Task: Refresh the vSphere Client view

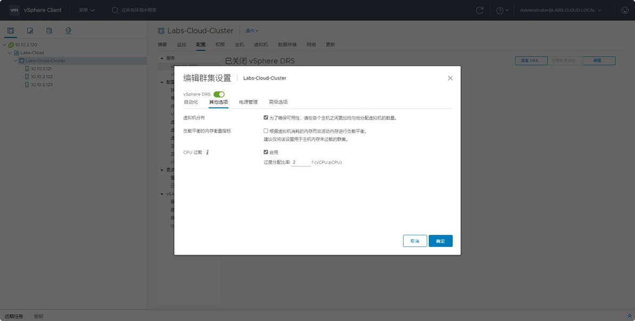Action: 479,10
